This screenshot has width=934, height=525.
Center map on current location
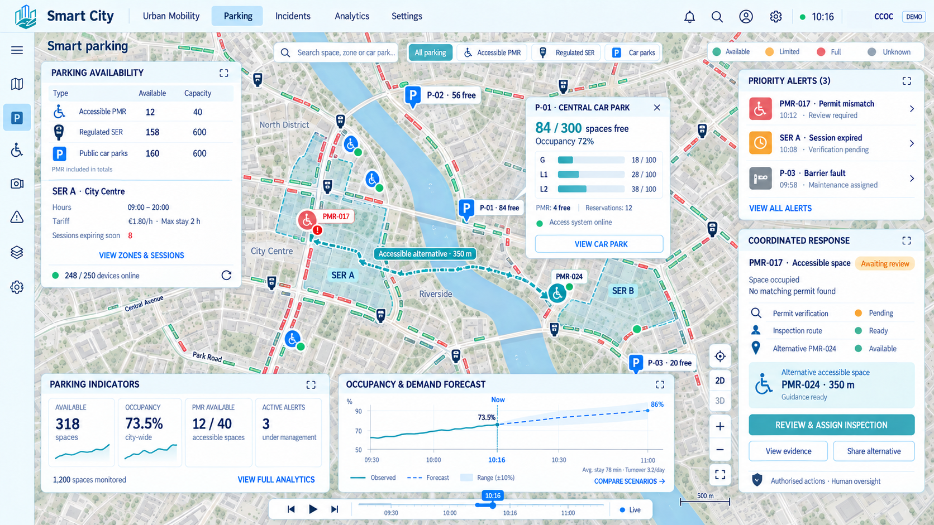[720, 356]
